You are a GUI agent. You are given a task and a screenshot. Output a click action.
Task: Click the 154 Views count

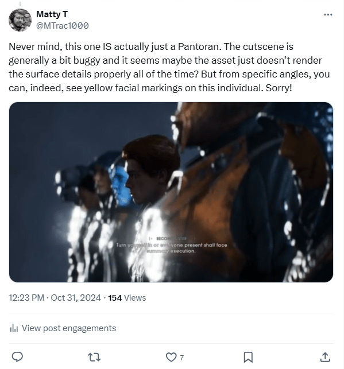pos(127,298)
